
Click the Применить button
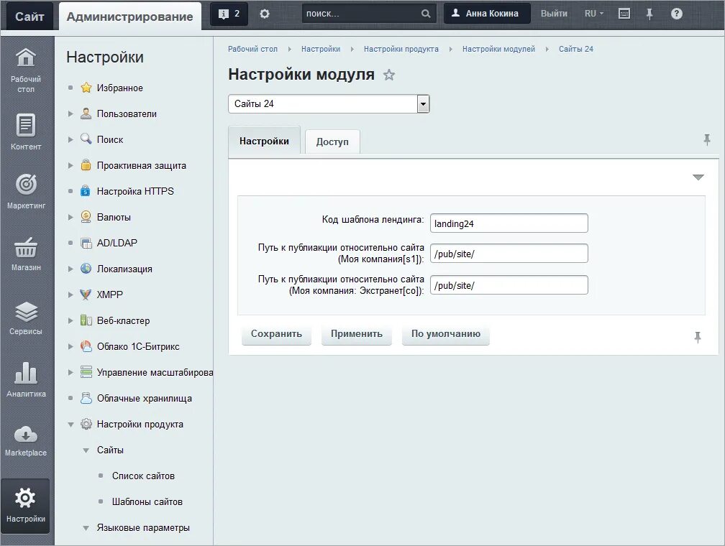(357, 334)
